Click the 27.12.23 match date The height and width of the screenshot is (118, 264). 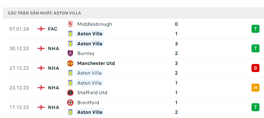pos(19,68)
